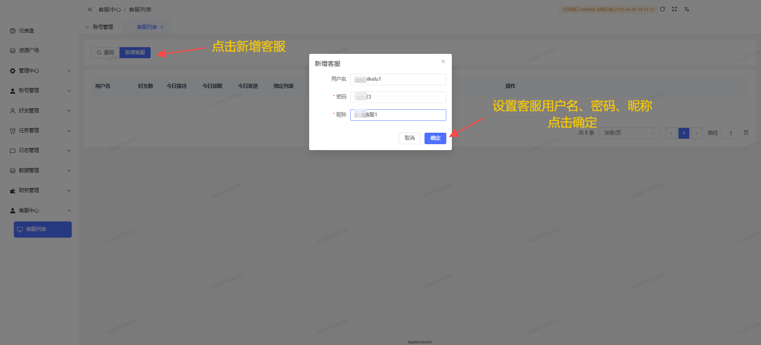The image size is (761, 345).
Task: Click 确定 to confirm the new agent
Action: 435,138
